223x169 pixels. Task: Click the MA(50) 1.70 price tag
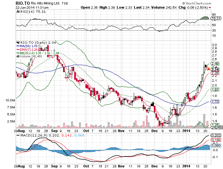(215, 101)
